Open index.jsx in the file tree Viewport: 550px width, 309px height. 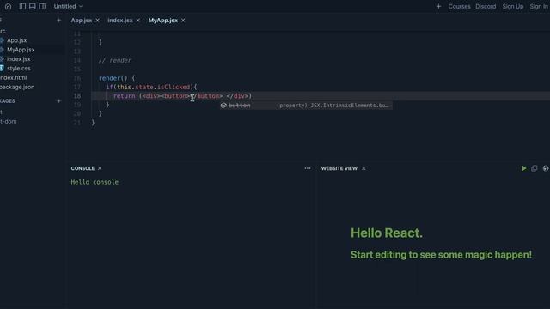pos(18,59)
